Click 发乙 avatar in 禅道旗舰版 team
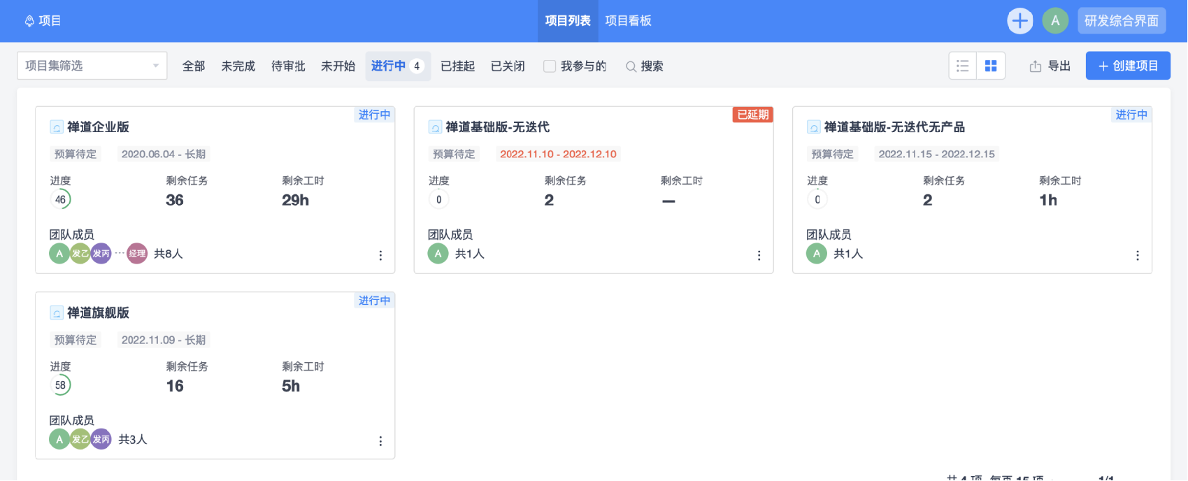This screenshot has height=481, width=1188. click(x=80, y=439)
